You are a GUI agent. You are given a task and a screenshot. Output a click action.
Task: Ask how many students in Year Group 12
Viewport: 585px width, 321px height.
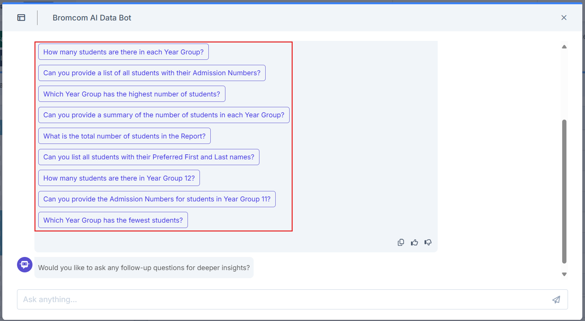point(119,178)
